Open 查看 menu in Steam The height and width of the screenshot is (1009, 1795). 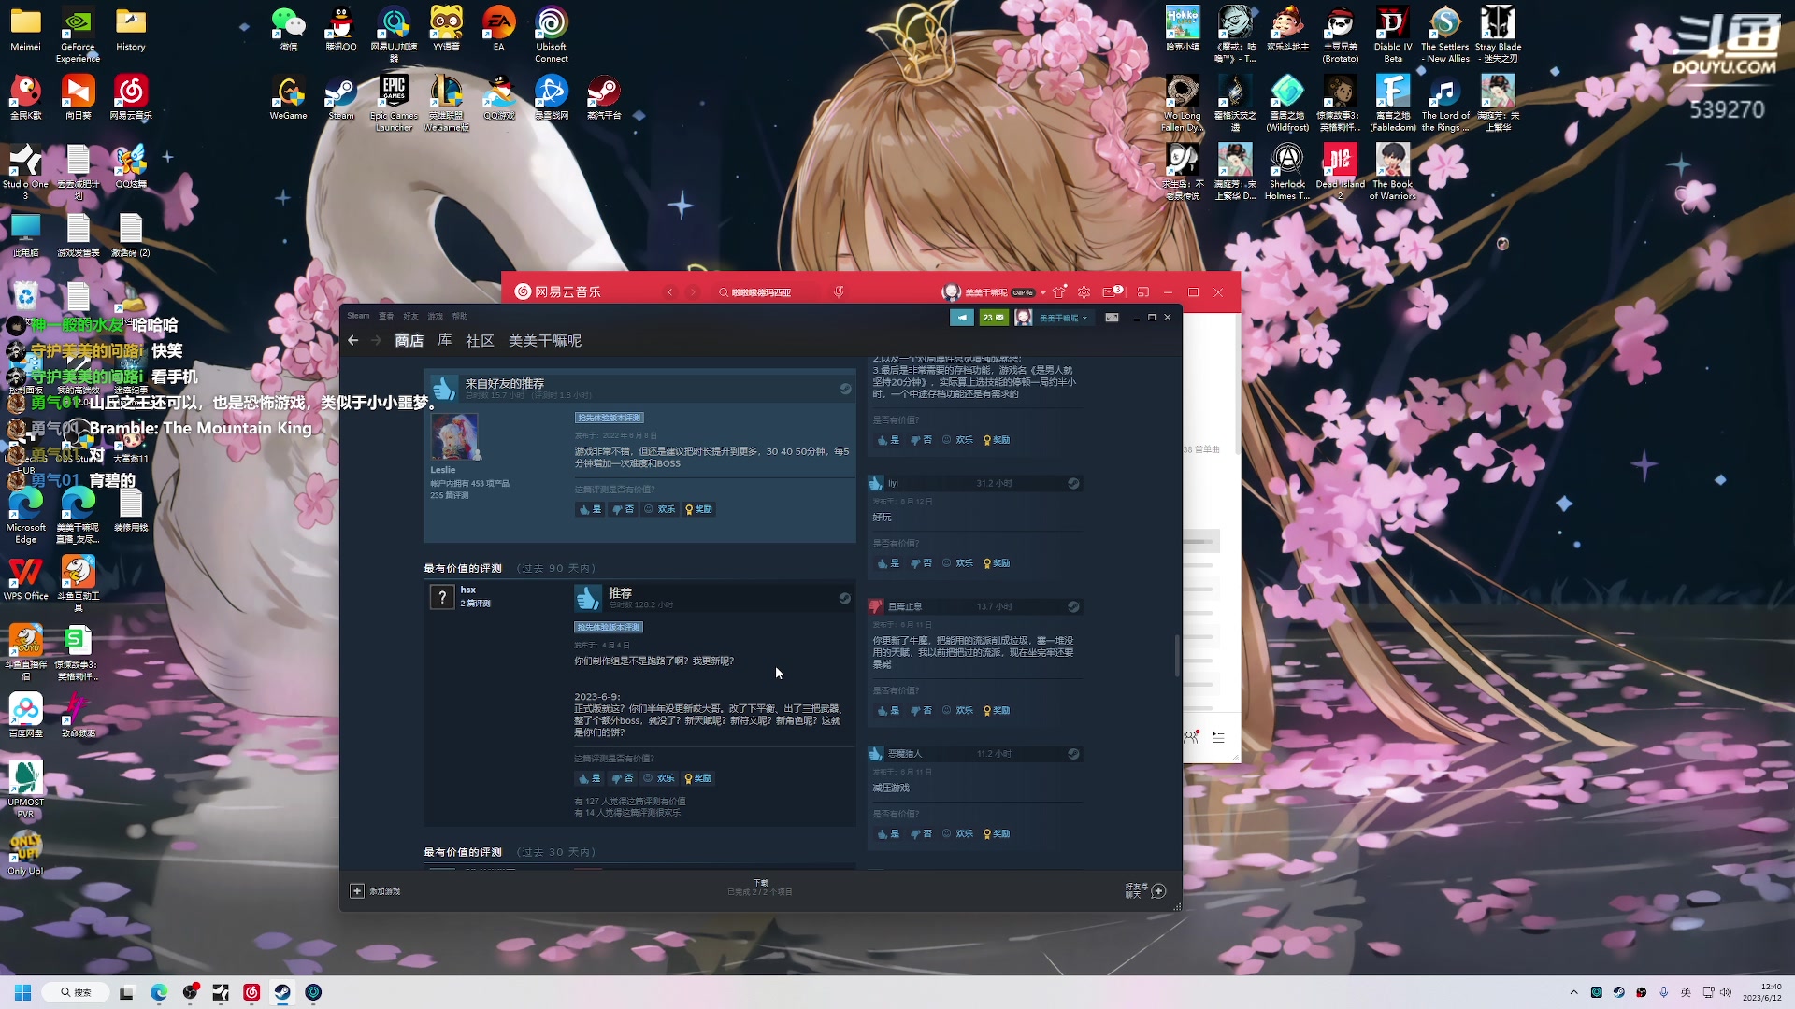386,316
